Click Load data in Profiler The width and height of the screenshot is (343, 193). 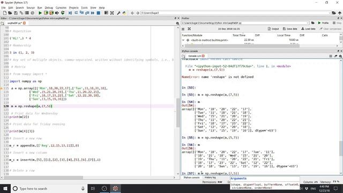click(308, 29)
